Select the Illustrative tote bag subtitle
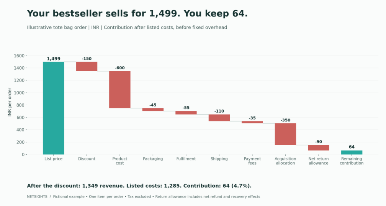 pyautogui.click(x=127, y=27)
